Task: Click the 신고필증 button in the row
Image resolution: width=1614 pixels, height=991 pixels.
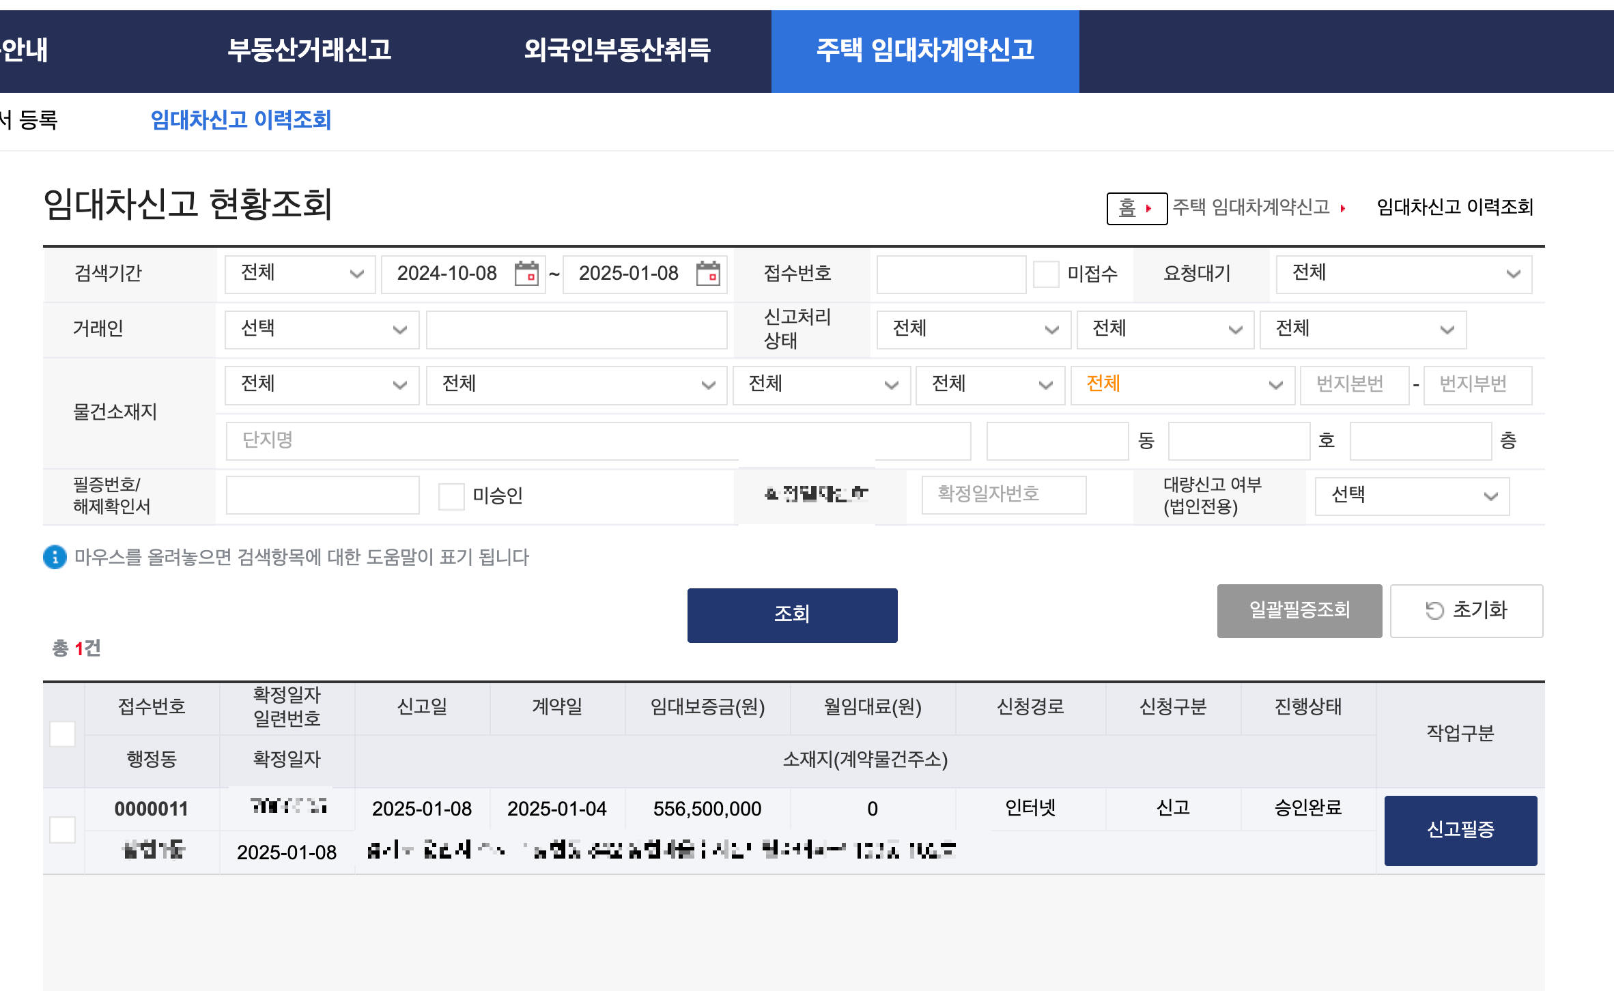Action: [x=1460, y=830]
